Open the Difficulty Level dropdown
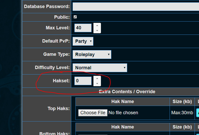Screen dimensions: 199x135 click(x=100, y=68)
